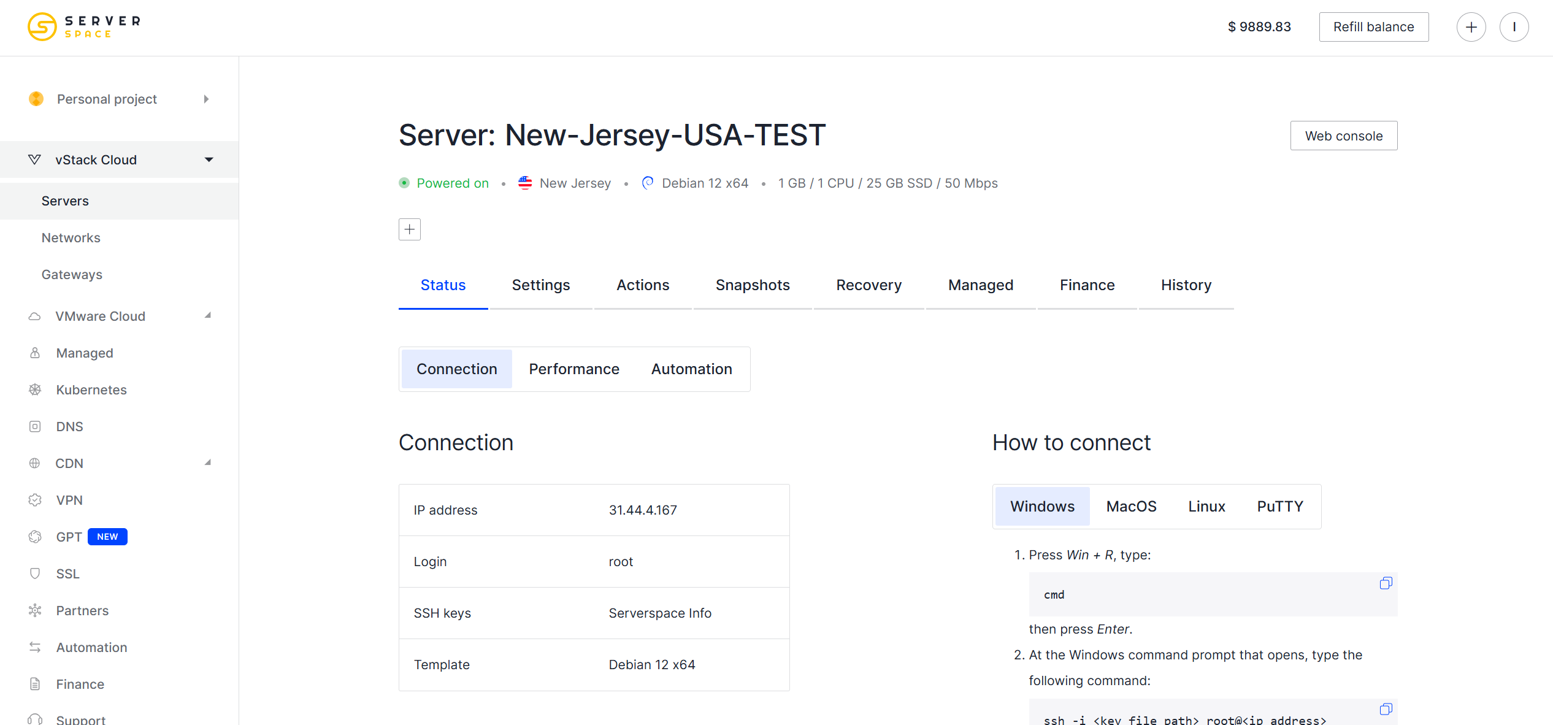
Task: Click the IP address value 31.44.4.167
Action: 643,510
